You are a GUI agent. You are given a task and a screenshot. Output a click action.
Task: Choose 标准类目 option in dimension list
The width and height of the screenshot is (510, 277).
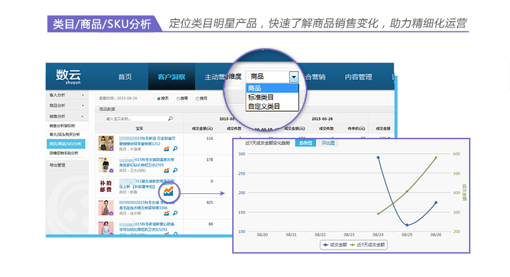point(272,97)
